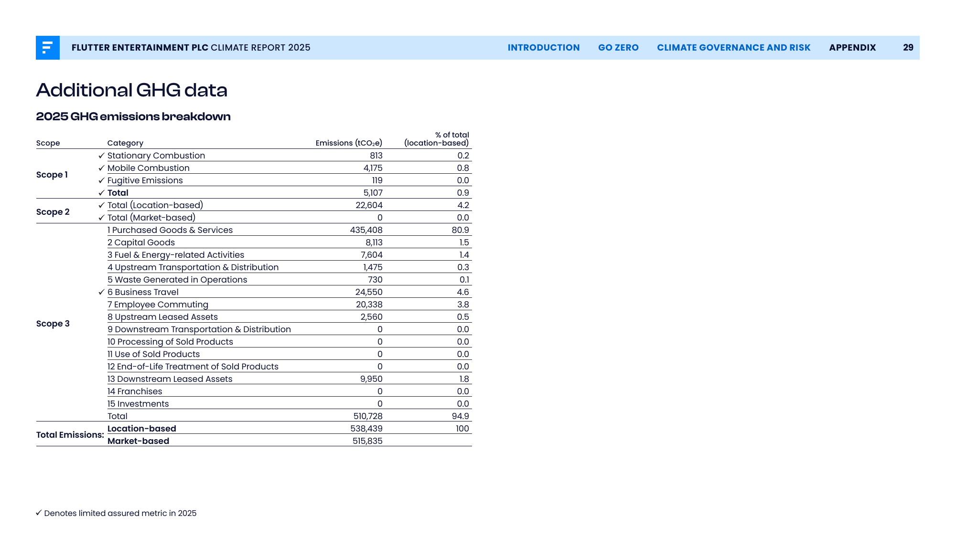The height and width of the screenshot is (537, 956).
Task: Click checkmark in the assurance footnote
Action: 39,513
